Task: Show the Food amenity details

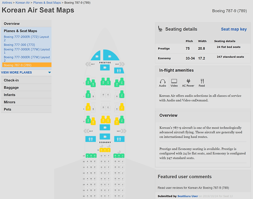Action: point(202,83)
